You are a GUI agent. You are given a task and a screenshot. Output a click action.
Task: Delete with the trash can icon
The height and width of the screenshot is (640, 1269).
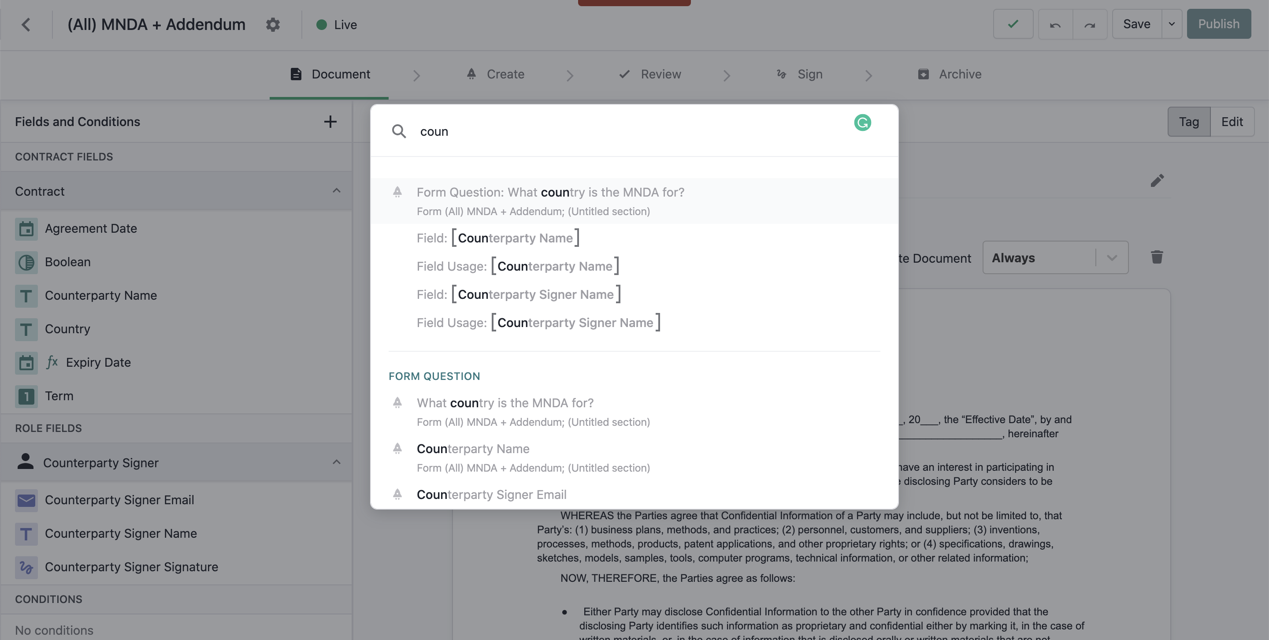(1157, 257)
